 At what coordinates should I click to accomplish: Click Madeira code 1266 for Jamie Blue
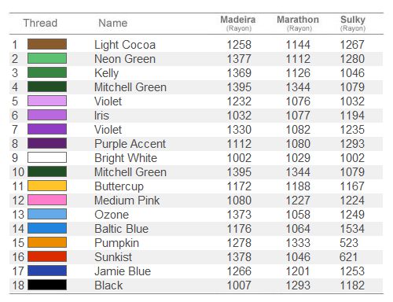coord(239,271)
